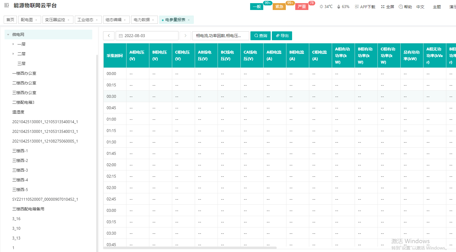Close the 电力数据 tab with its x
The width and height of the screenshot is (456, 252).
[x=153, y=20]
